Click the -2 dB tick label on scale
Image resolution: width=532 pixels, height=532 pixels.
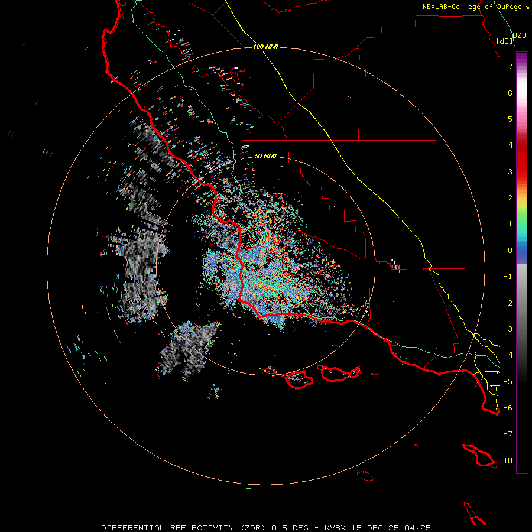tap(508, 303)
